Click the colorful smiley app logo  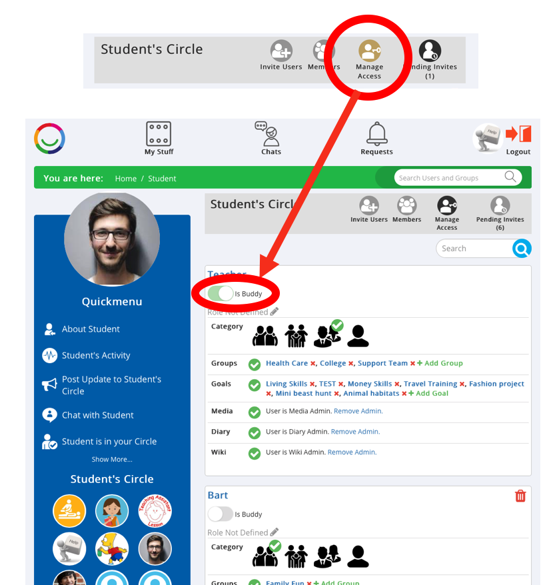[x=49, y=139]
